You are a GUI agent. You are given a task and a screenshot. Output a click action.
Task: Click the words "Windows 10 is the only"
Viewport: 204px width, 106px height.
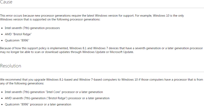pos(168,16)
